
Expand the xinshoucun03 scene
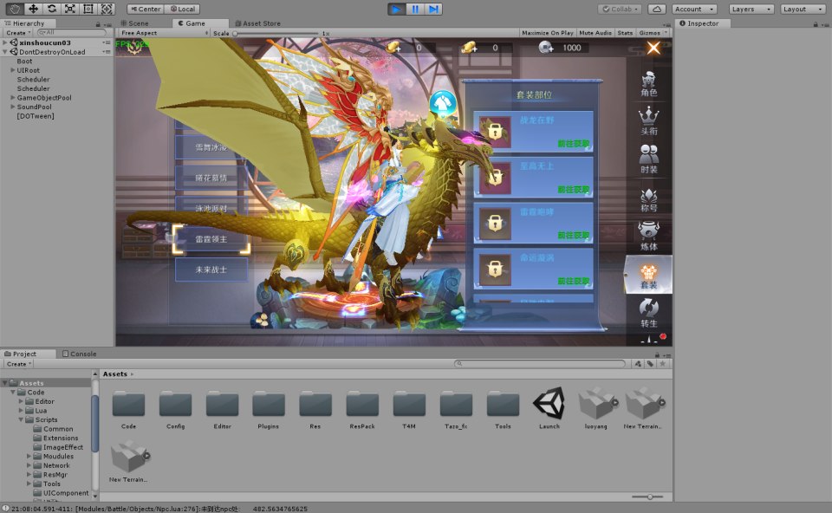(5, 42)
